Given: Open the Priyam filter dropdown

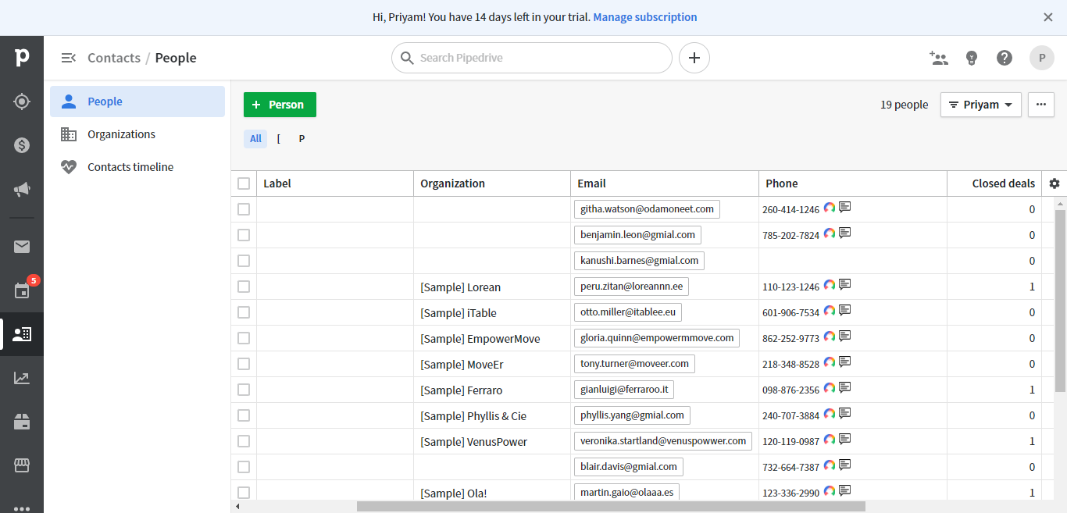Looking at the screenshot, I should click(x=980, y=105).
